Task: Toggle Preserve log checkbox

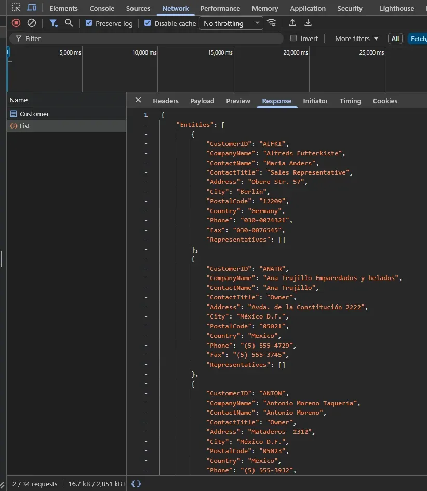Action: click(x=89, y=23)
